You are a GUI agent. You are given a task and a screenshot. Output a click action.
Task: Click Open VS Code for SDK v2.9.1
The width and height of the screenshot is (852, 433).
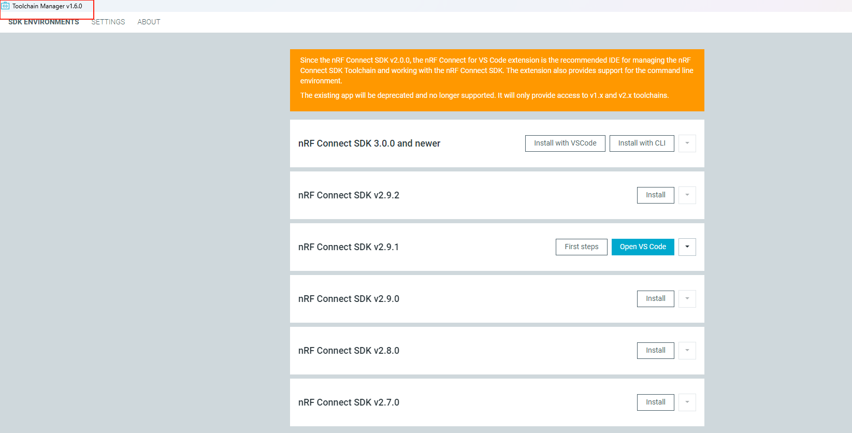coord(643,247)
